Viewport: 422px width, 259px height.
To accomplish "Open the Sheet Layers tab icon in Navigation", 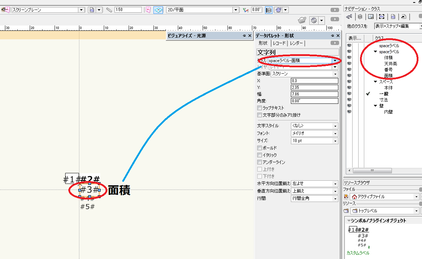I will coord(371,17).
